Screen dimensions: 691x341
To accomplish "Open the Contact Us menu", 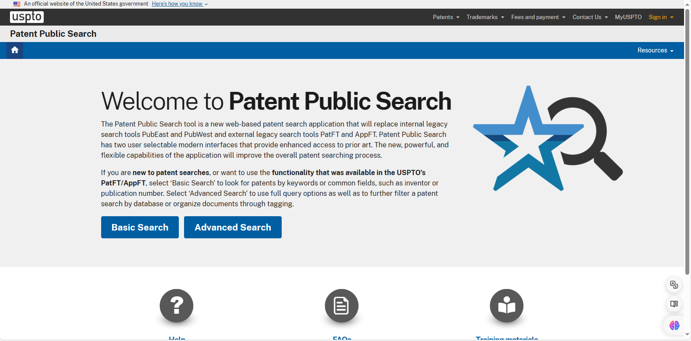I will pos(590,17).
